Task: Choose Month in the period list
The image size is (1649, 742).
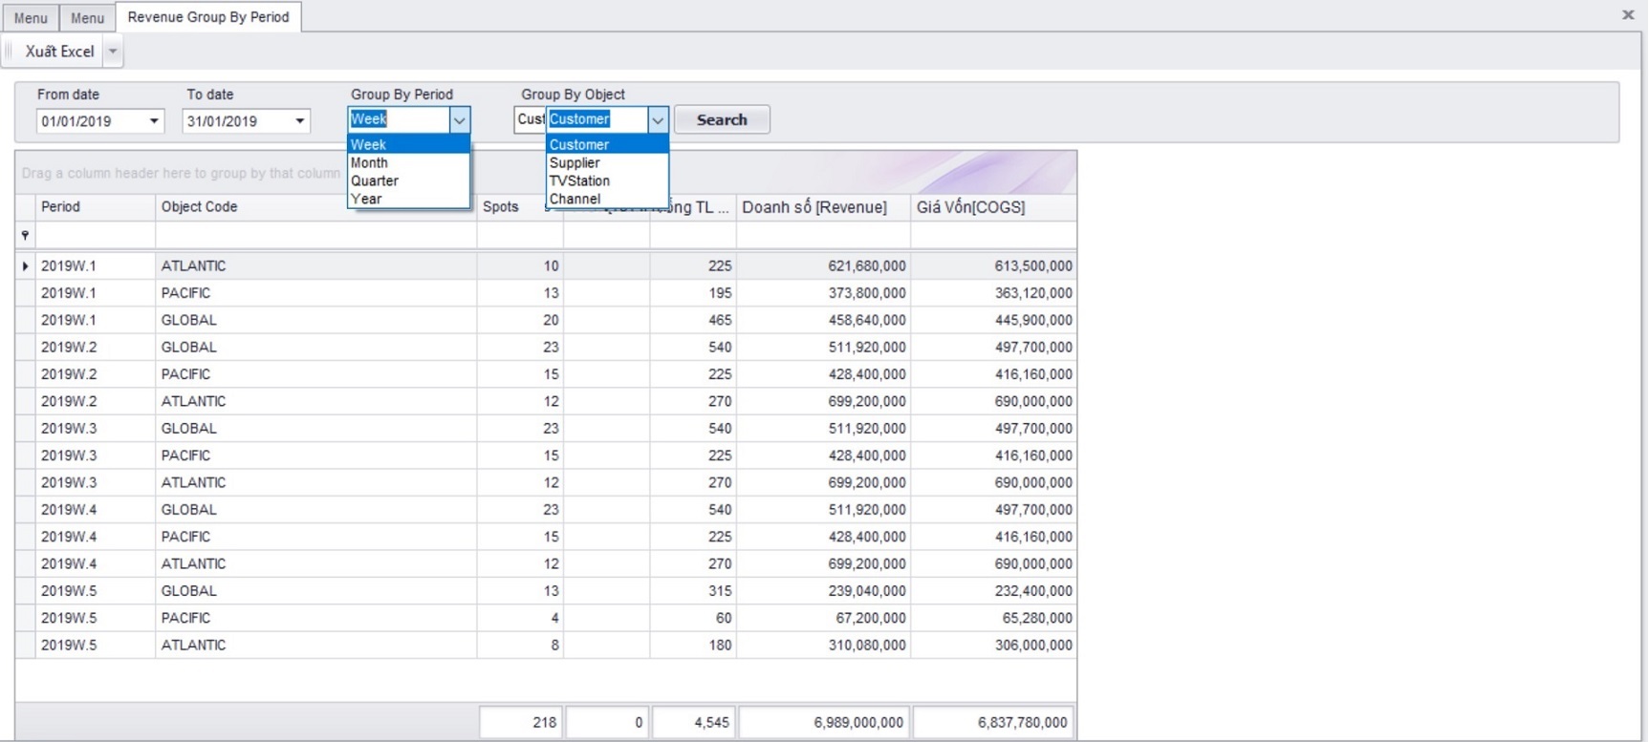Action: 409,162
